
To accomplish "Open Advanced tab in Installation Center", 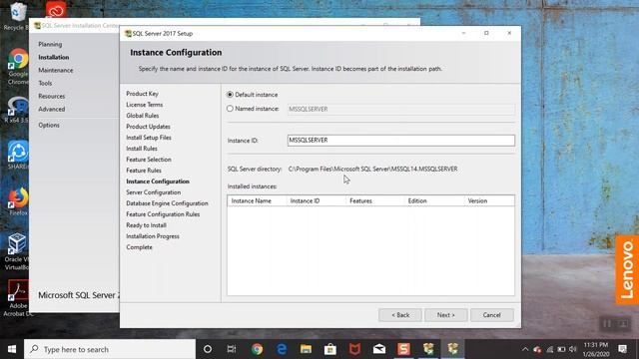I will 52,109.
